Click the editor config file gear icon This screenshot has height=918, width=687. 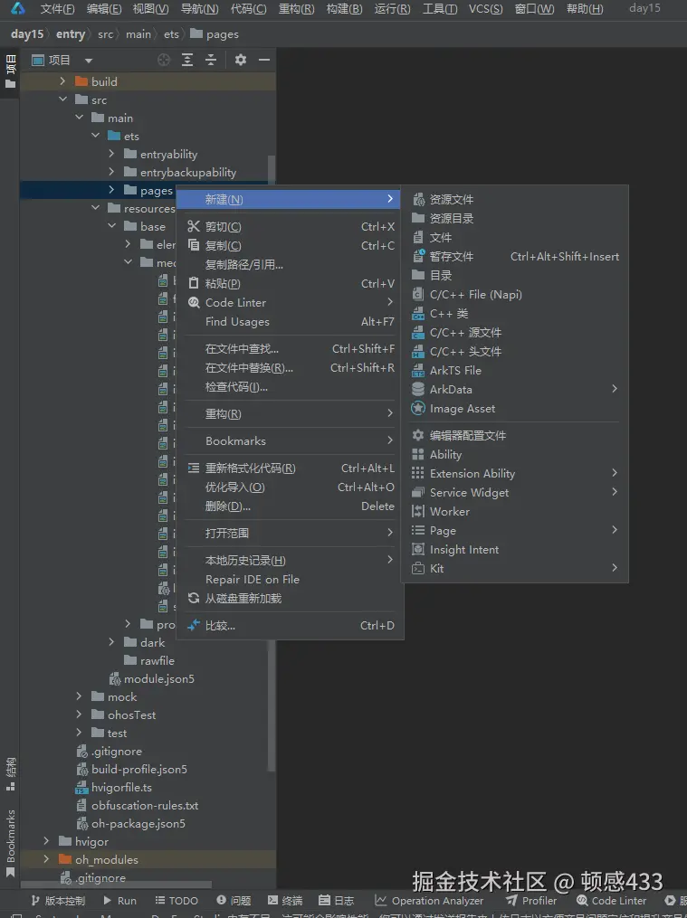(x=418, y=435)
